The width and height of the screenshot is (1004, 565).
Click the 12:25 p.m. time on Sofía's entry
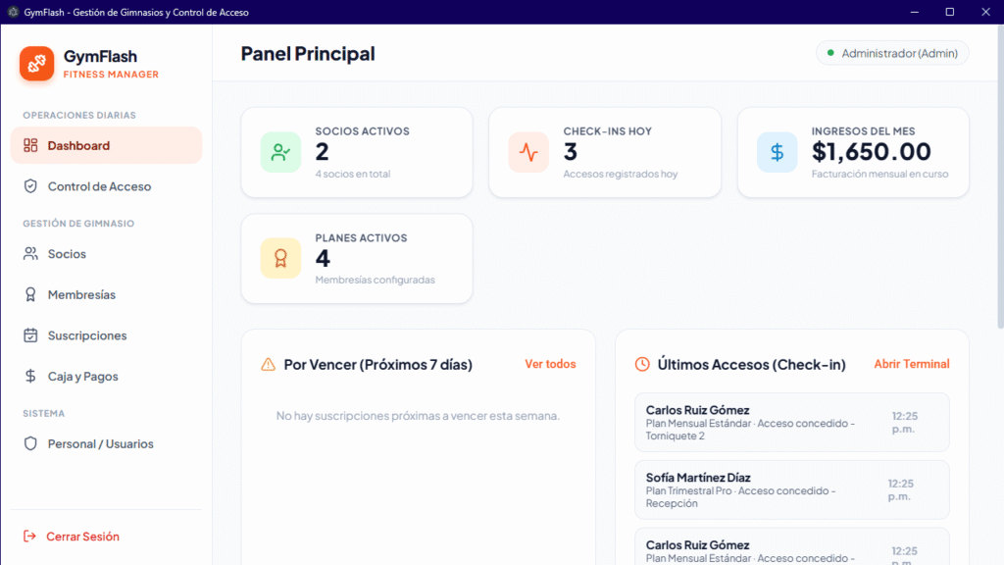900,490
